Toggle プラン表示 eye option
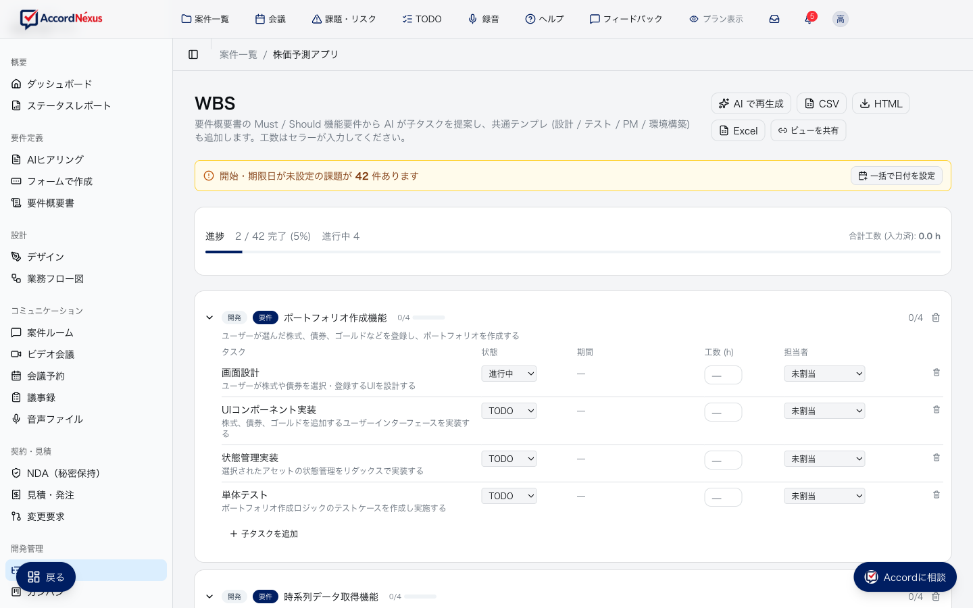This screenshot has width=973, height=608. pos(716,19)
